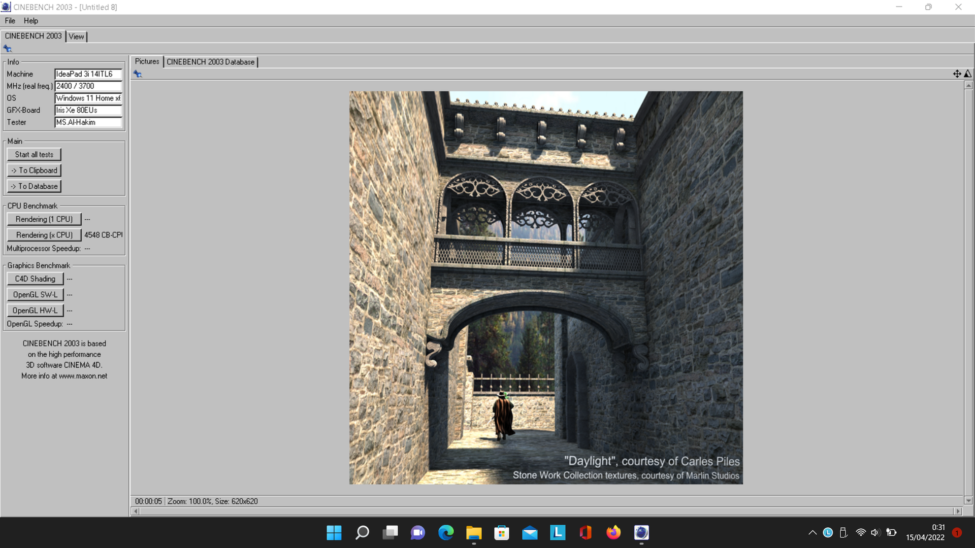This screenshot has width=975, height=548.
Task: Open the date and time in the tray
Action: click(925, 533)
